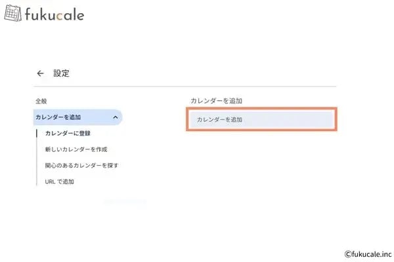Click the orange letter c in fukucale

[x=60, y=14]
